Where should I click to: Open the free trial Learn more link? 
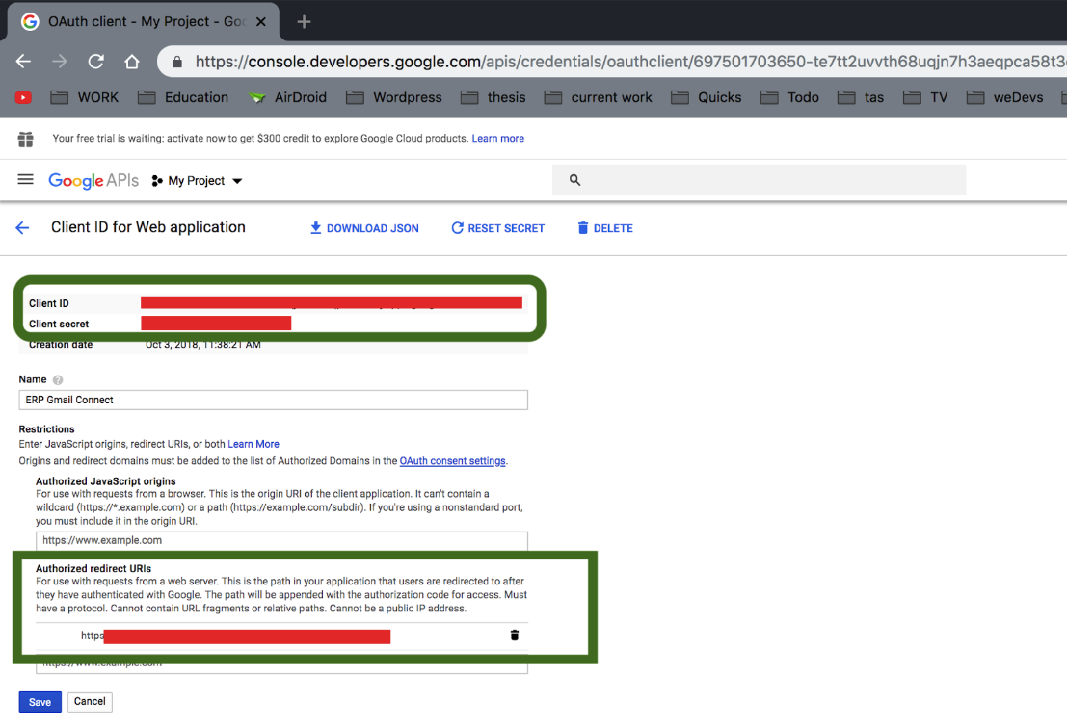[498, 138]
